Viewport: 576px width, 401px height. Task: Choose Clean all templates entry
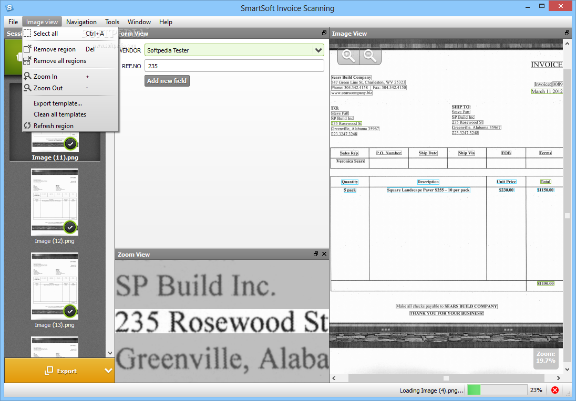pos(70,114)
